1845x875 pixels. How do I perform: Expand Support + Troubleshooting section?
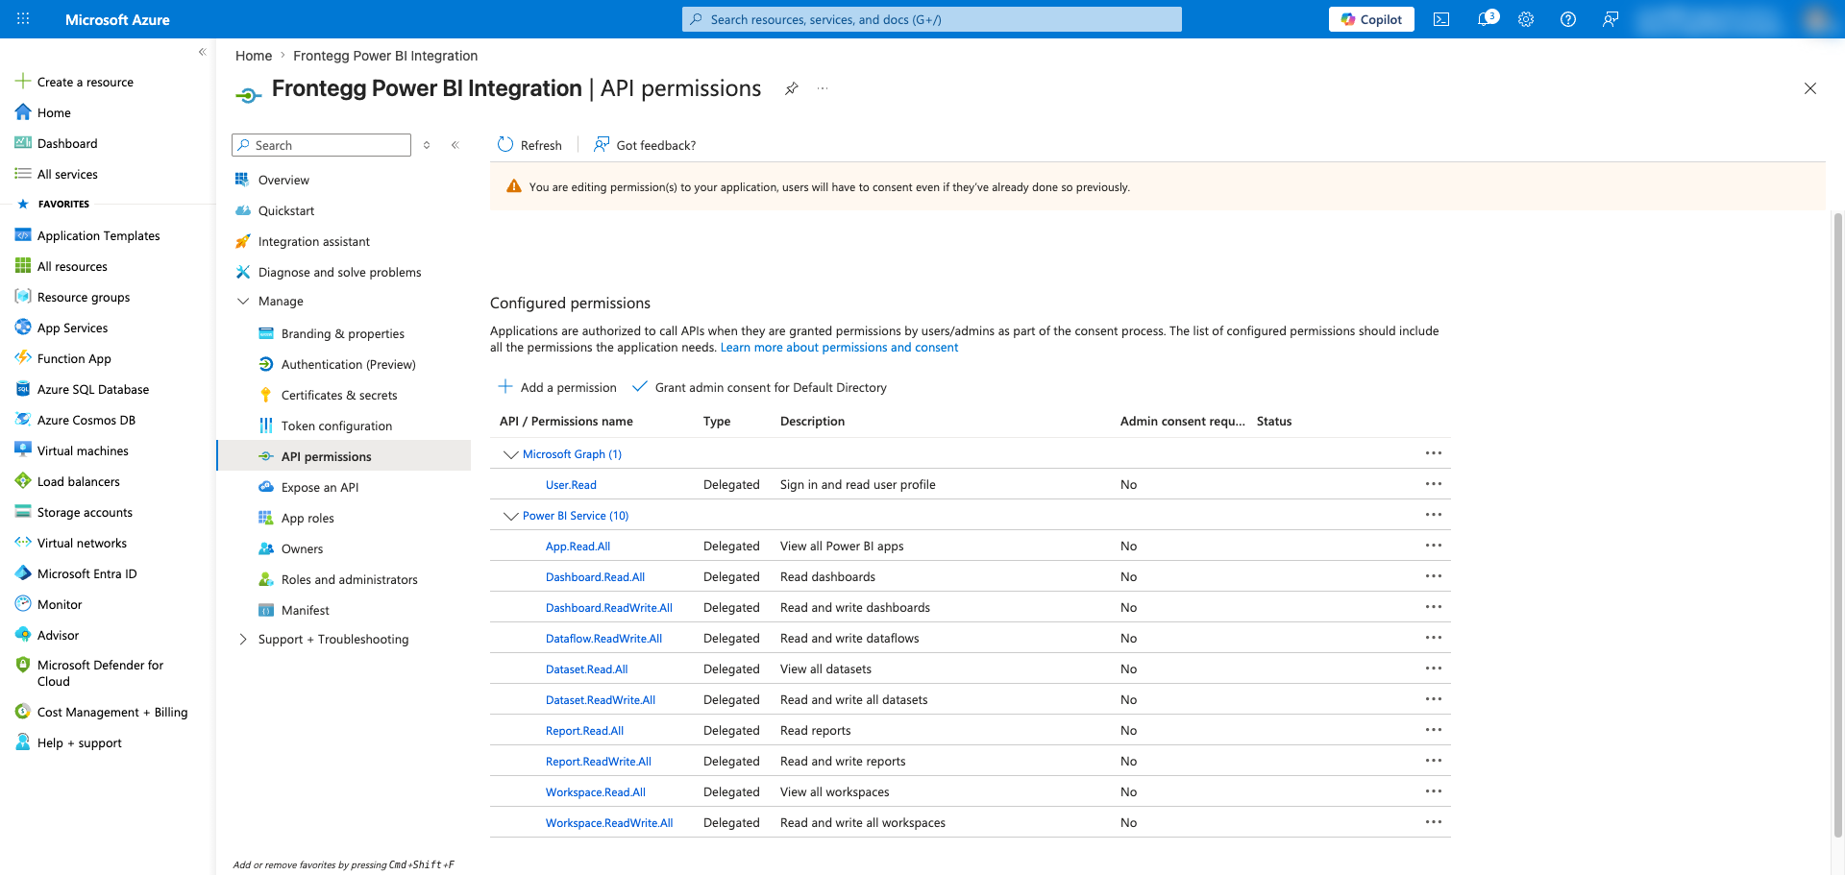pyautogui.click(x=243, y=640)
